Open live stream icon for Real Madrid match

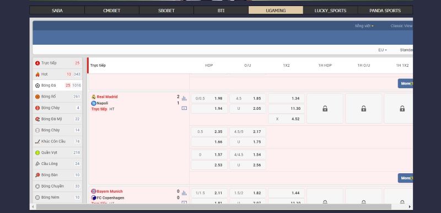click(x=184, y=108)
